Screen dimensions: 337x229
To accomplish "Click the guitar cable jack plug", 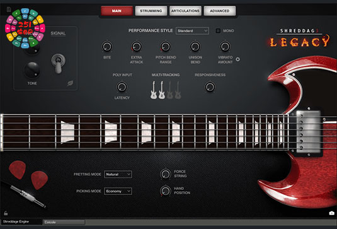I will click(x=28, y=196).
